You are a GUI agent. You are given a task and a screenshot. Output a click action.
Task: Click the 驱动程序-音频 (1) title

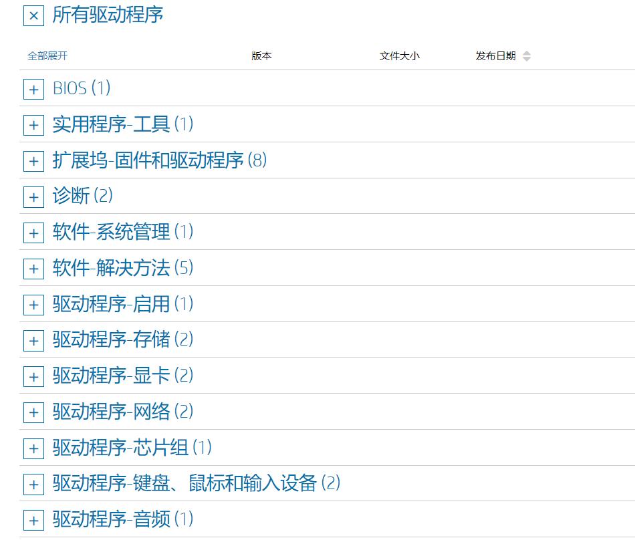click(123, 519)
